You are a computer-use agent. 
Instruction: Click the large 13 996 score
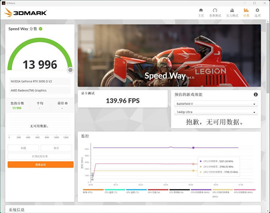pyautogui.click(x=40, y=65)
